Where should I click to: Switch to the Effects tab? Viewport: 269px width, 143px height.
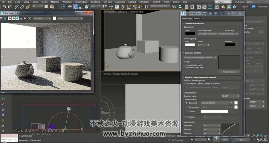[x=197, y=18]
